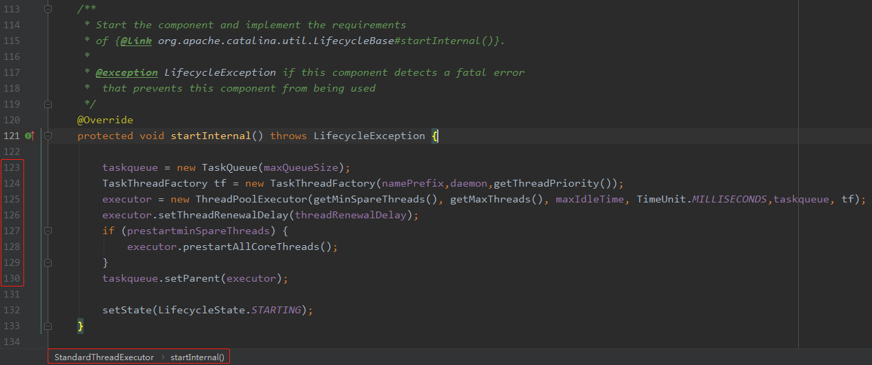Click LifecycleException in the method signature
Screen dimensions: 872x365
click(369, 136)
